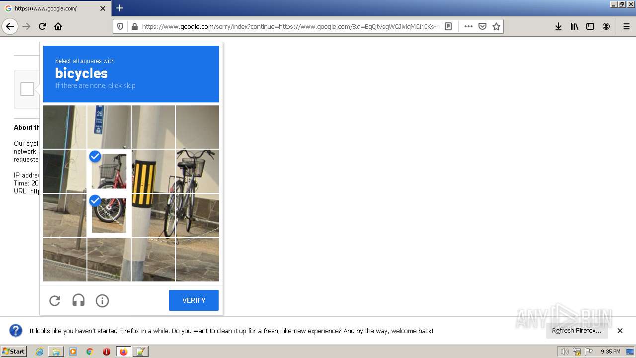Get a new captcha challenge

(55, 300)
